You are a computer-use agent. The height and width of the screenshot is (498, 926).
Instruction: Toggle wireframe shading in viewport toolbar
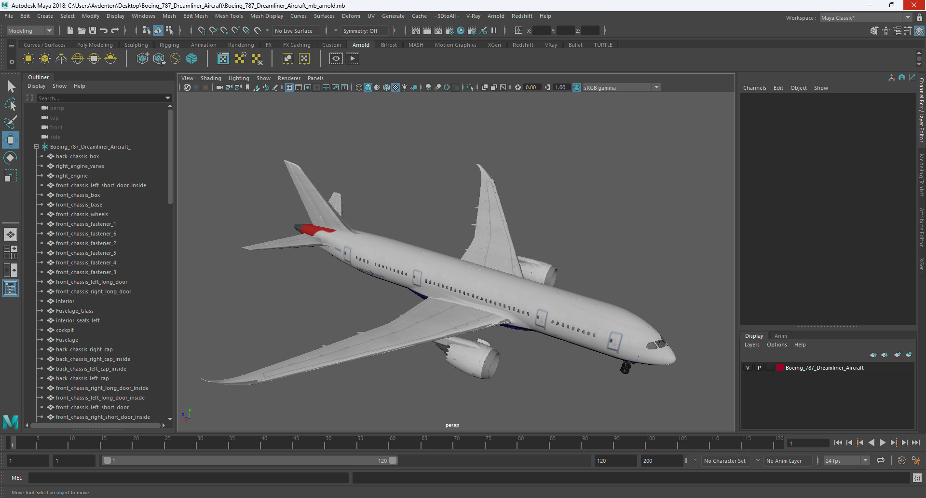coord(359,87)
